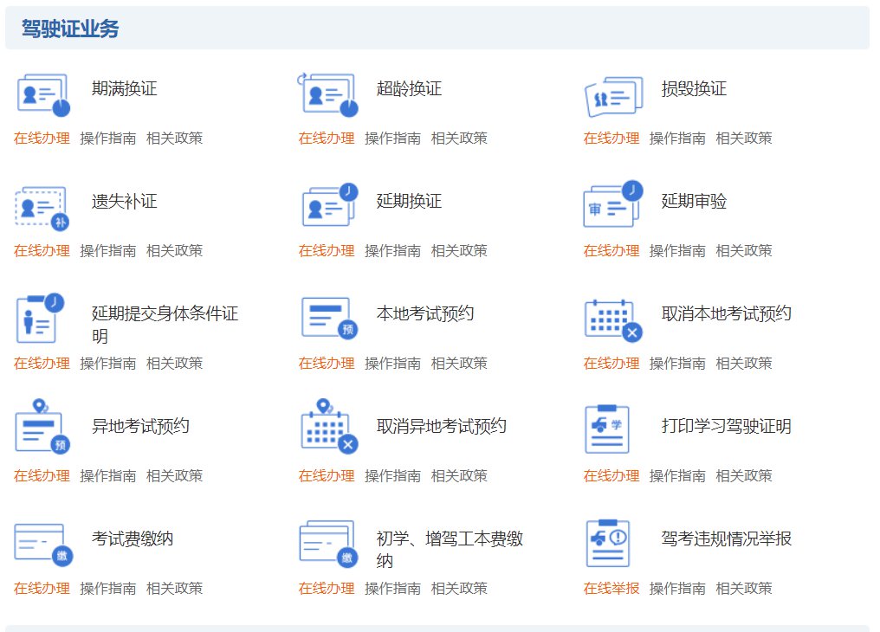
Task: Click 在线办理 under 遗失补证
Action: (42, 251)
